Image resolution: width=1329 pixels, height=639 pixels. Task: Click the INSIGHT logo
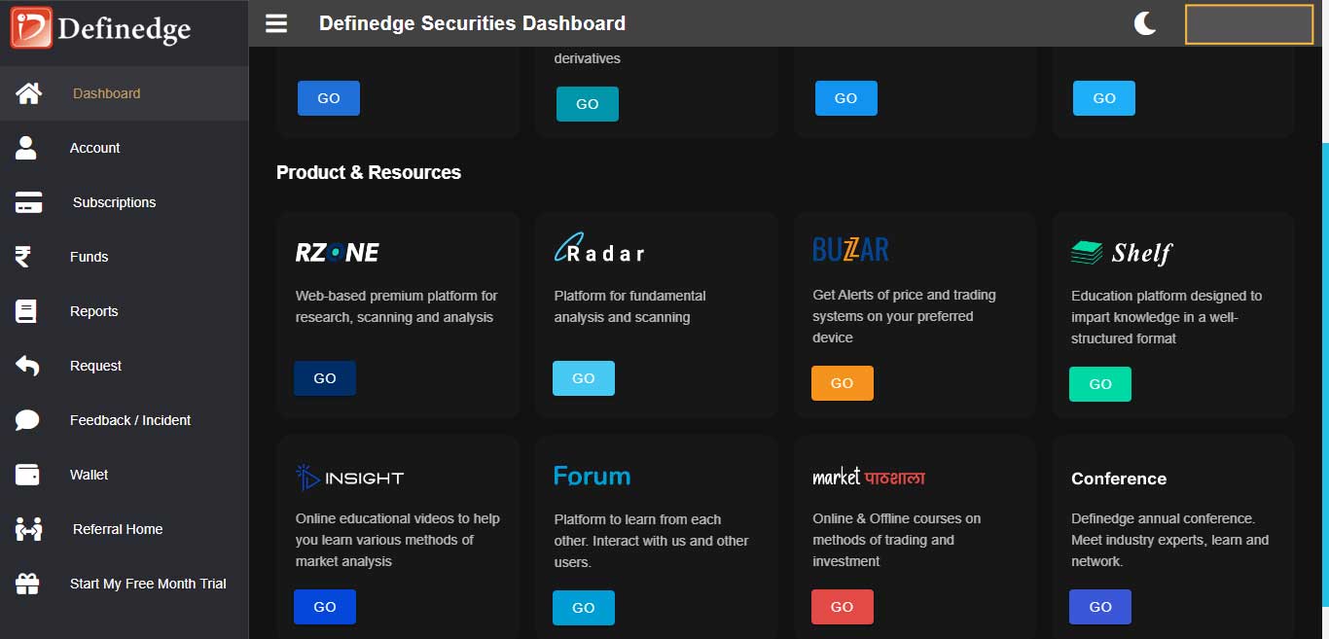349,478
